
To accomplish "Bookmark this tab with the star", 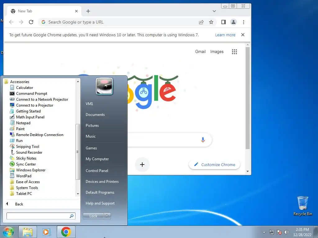I will point(211,22).
